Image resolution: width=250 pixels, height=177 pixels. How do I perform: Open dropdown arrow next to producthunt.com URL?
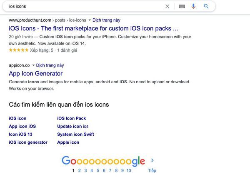[x=90, y=20]
